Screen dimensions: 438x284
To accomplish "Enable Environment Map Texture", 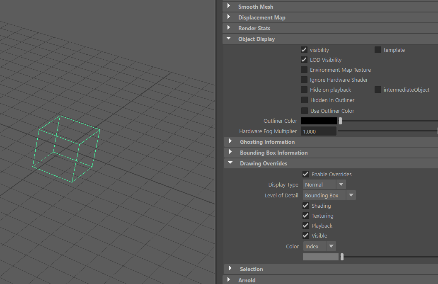I will [x=304, y=70].
